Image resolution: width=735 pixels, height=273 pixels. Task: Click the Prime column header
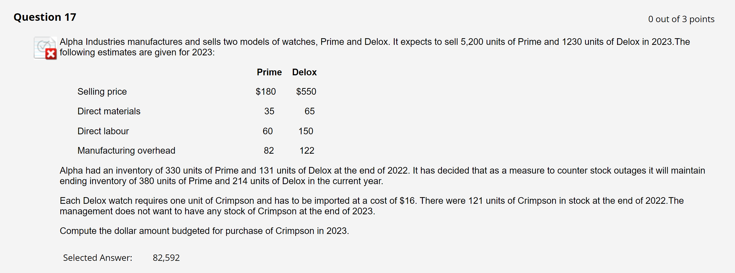[x=269, y=72]
